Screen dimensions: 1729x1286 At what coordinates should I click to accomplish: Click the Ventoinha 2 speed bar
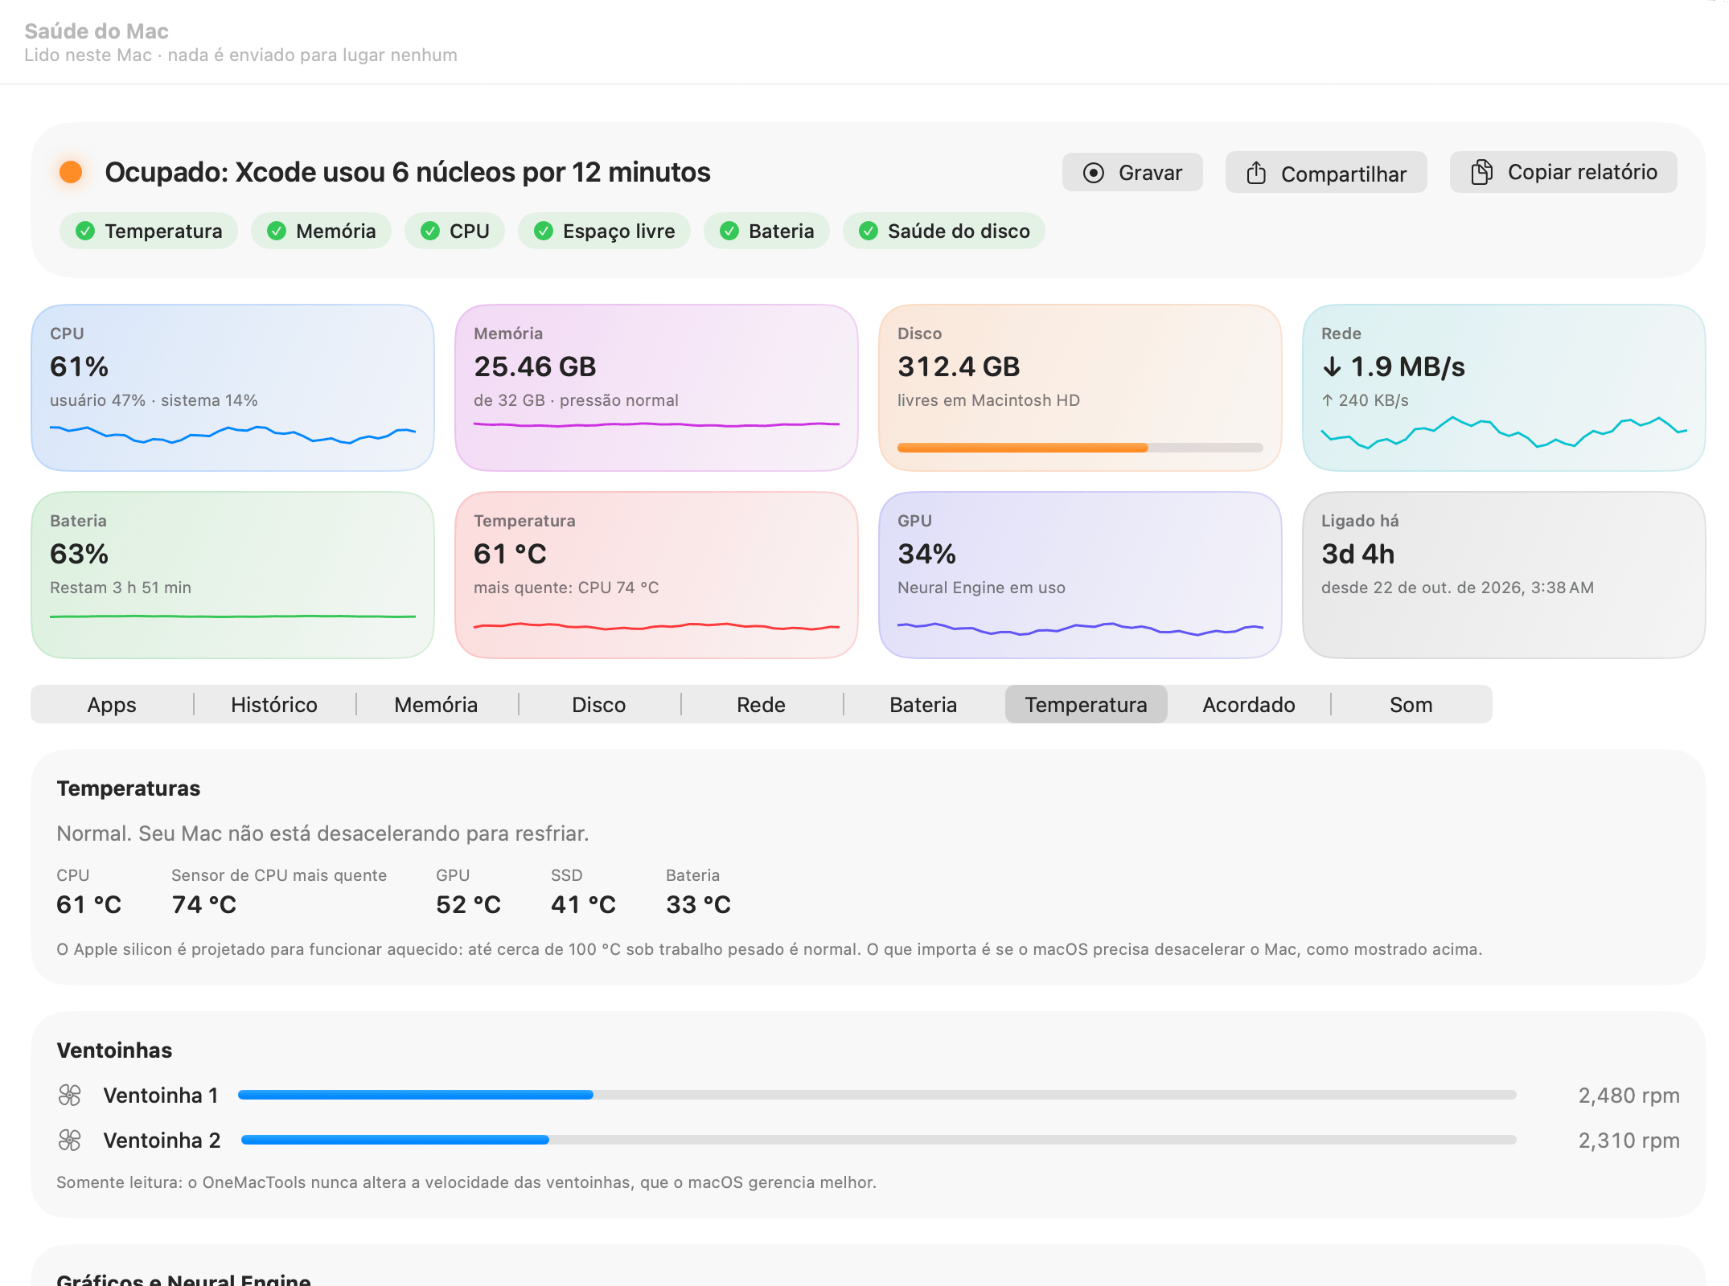click(879, 1140)
